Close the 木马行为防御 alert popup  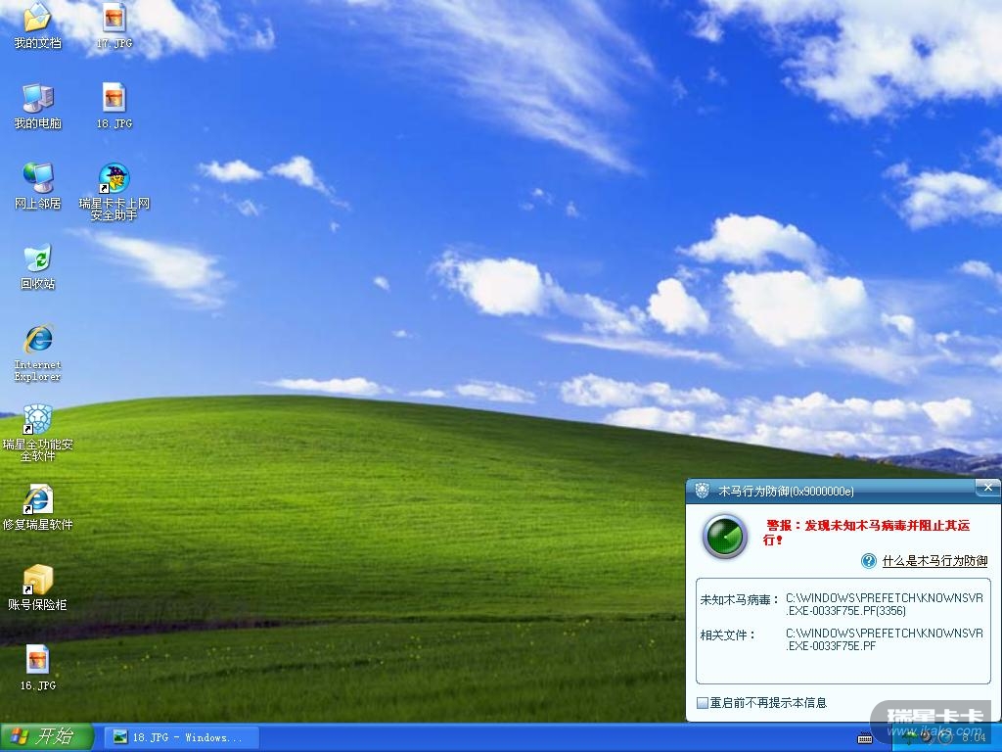click(x=988, y=488)
